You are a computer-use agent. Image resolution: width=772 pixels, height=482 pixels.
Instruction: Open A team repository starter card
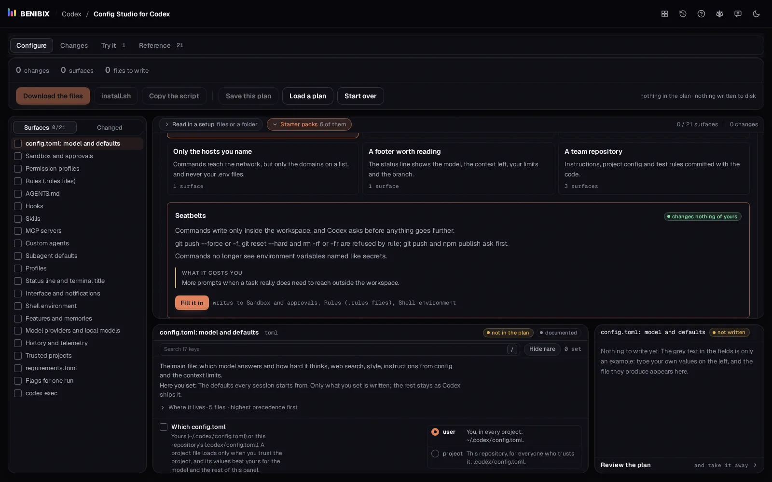pos(654,168)
